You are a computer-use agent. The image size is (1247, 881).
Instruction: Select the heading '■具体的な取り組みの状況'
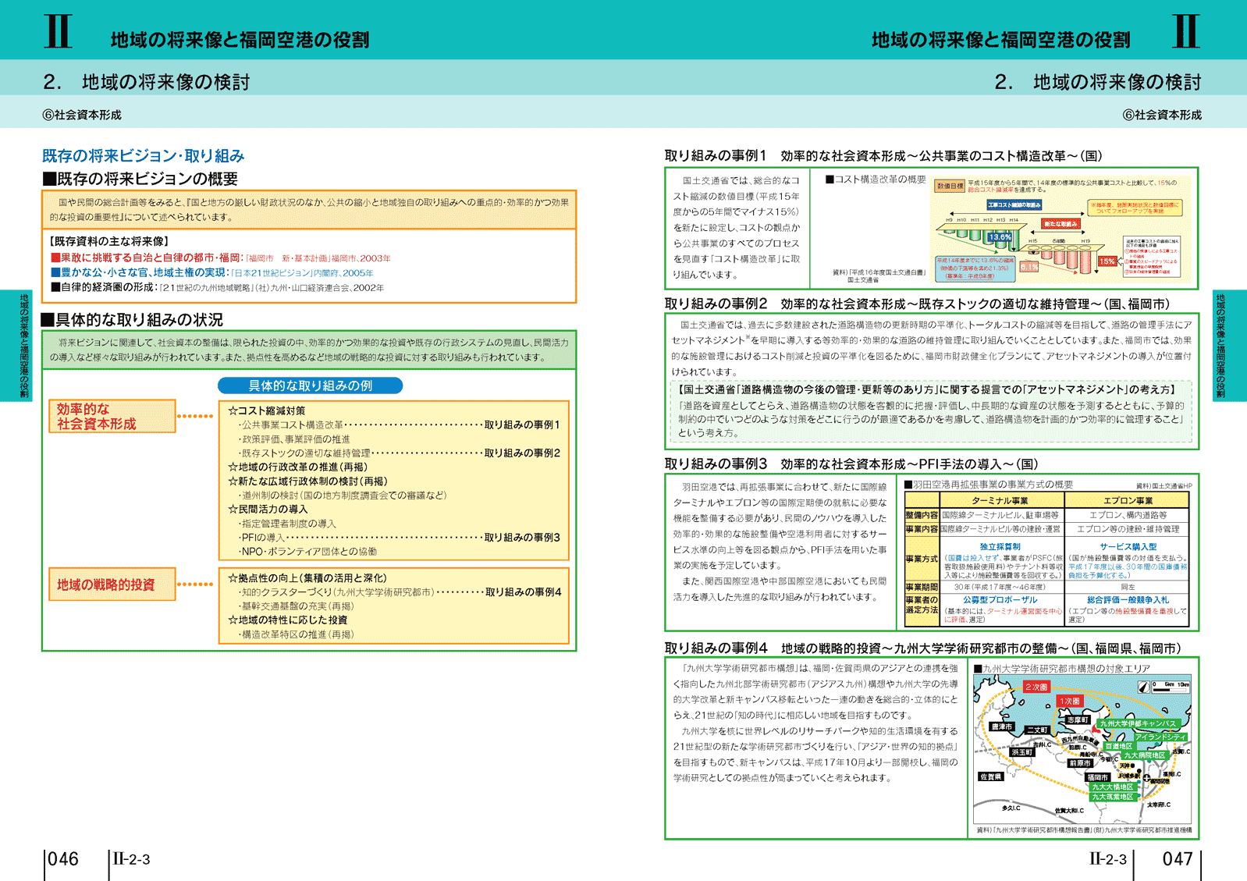click(x=132, y=320)
